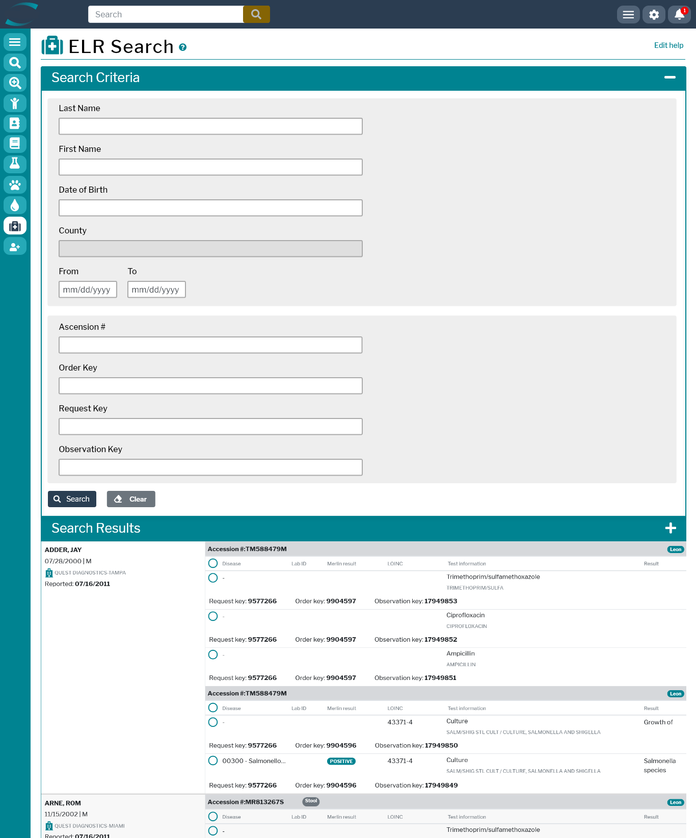Open the To date picker field
This screenshot has width=696, height=838.
click(x=156, y=290)
